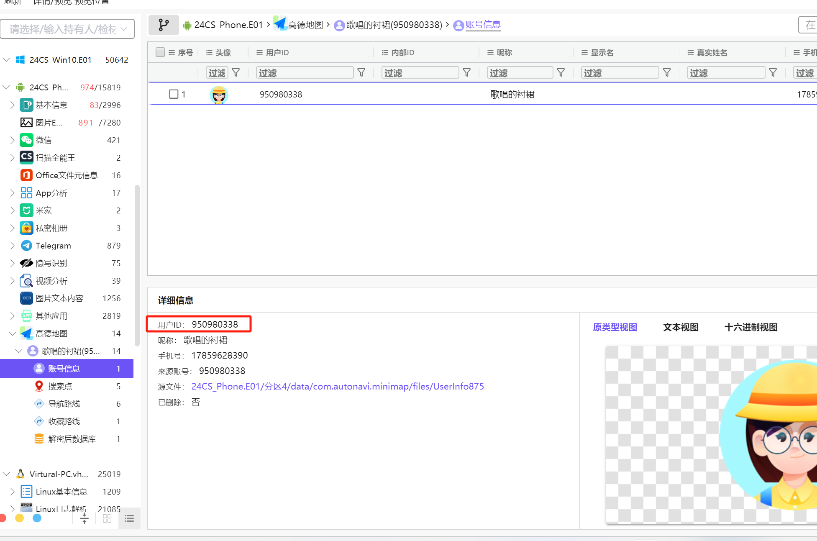
Task: Open the 解密后数据库 database icon
Action: coord(39,439)
